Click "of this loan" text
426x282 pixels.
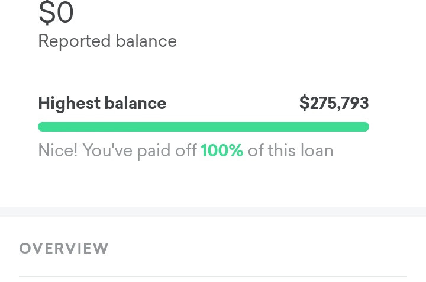pos(291,150)
